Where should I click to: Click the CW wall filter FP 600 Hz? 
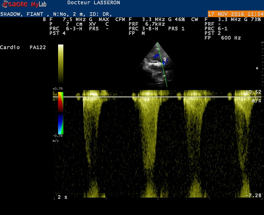pyautogui.click(x=222, y=38)
